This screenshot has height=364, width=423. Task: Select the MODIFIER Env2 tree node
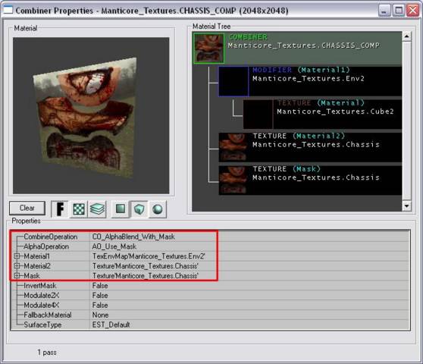[x=310, y=81]
